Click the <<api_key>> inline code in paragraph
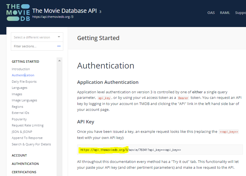Image resolution: width=246 pixels, height=176 pixels. [x=229, y=132]
